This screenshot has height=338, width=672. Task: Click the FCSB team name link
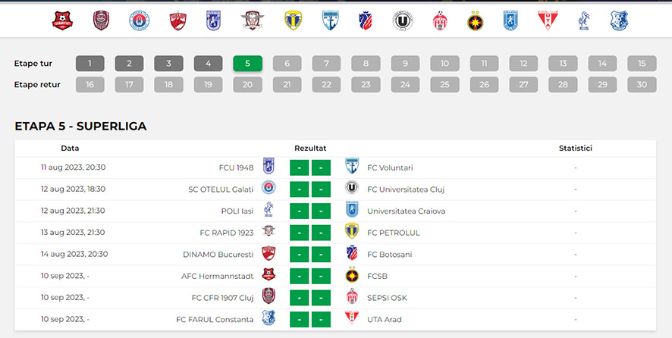click(377, 277)
